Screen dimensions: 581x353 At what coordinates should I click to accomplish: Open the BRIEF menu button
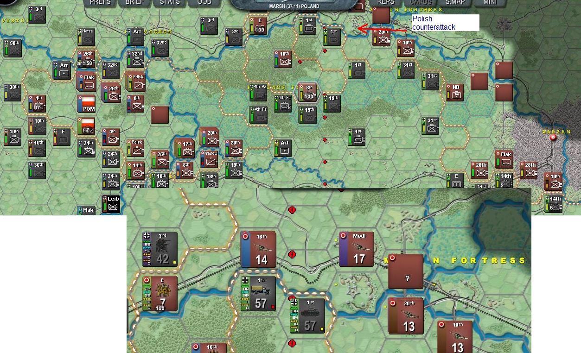coord(134,2)
